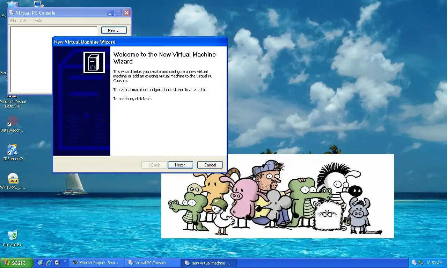Launch Internet Explorer from quick launch
The height and width of the screenshot is (268, 447).
point(49,263)
